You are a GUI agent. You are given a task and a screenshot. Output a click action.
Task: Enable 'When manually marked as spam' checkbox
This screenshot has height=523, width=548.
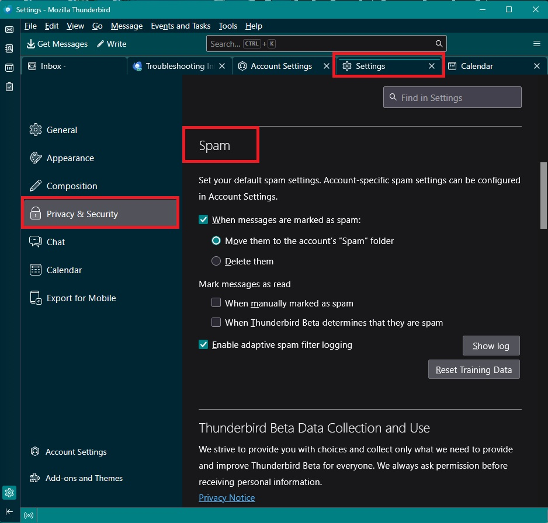click(x=216, y=302)
